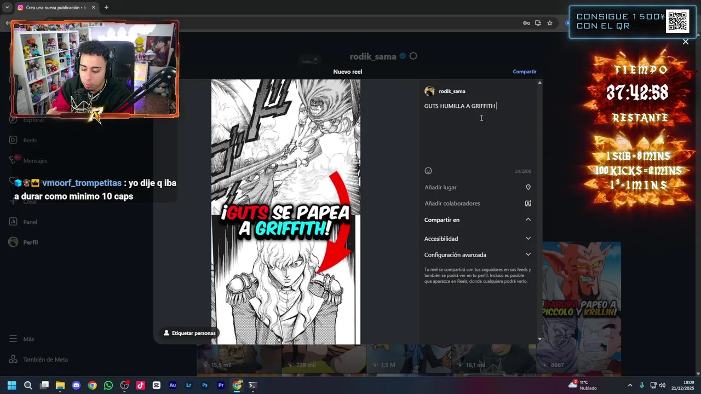Viewport: 701px width, 394px height.
Task: Launch Adobe Premiere Pro from the taskbar
Action: (221, 385)
